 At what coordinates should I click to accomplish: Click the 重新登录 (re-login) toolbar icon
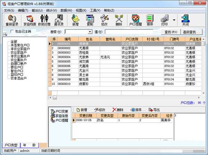pyautogui.click(x=12, y=20)
